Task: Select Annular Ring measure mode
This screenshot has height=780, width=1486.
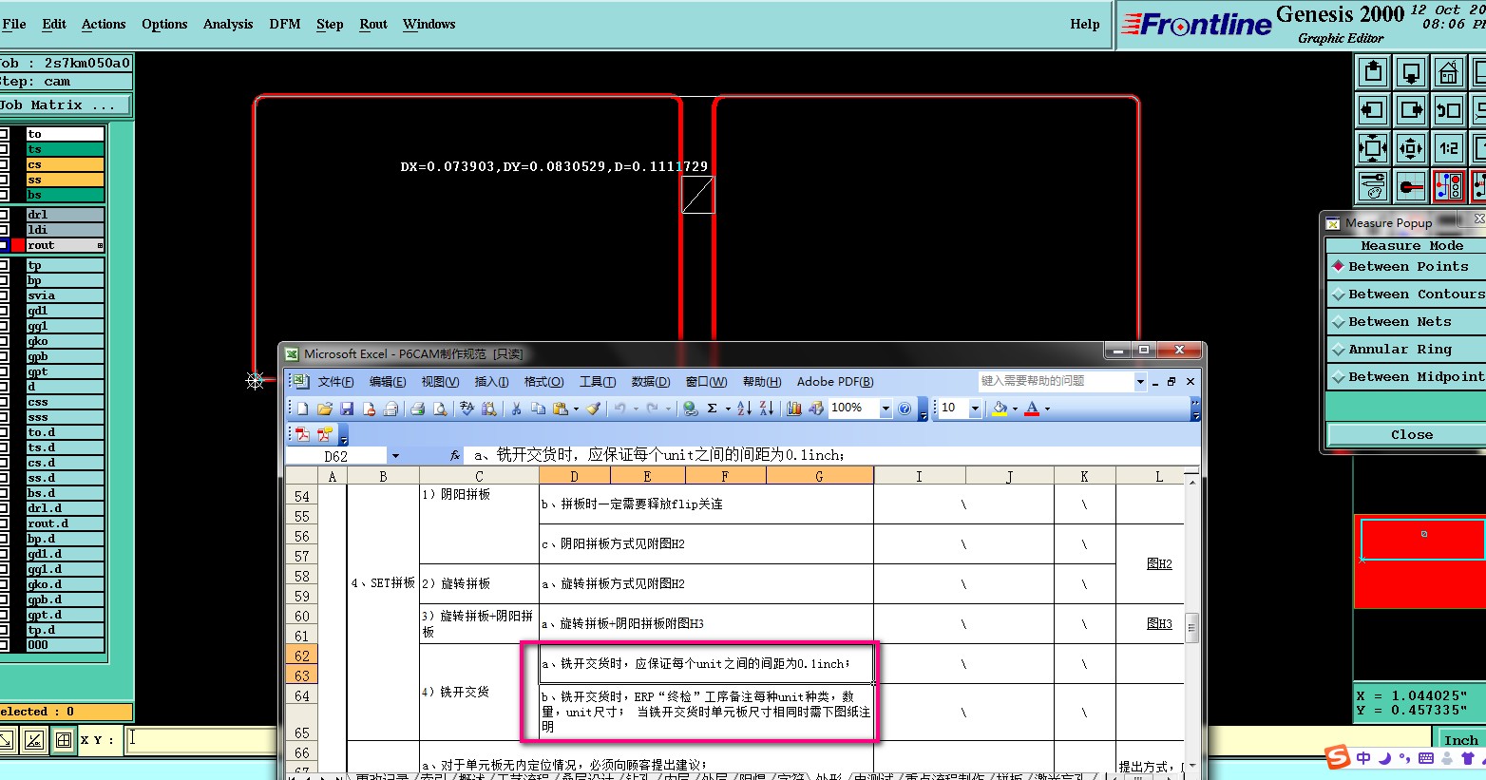Action: pos(1406,350)
